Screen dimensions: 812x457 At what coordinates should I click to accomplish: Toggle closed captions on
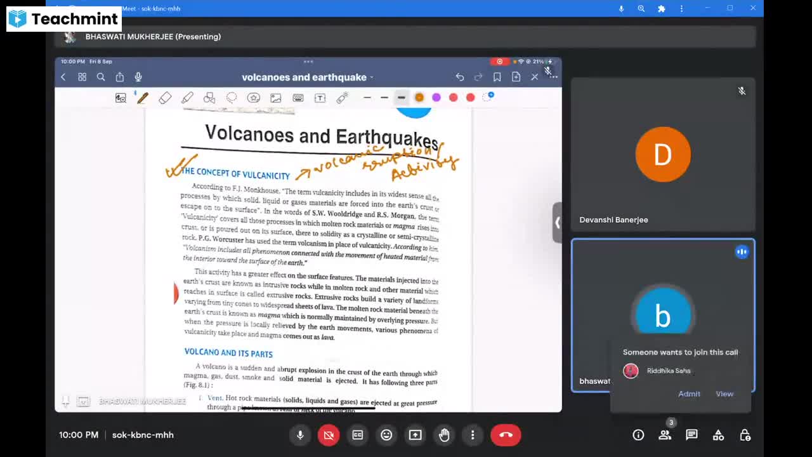click(358, 435)
